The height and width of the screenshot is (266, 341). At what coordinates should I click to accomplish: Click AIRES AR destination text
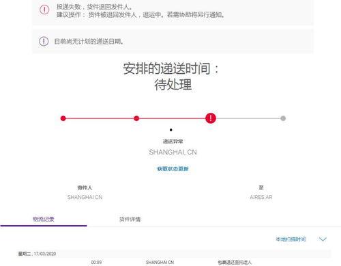(x=261, y=197)
